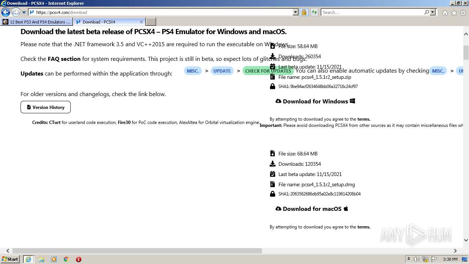
Task: Click the taskbar clock 3:38 PM
Action: coord(450,259)
